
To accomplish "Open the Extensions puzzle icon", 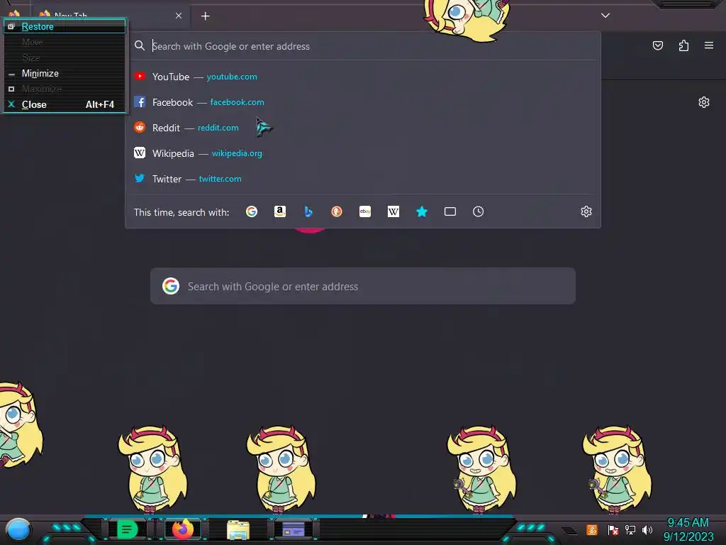I will point(683,45).
